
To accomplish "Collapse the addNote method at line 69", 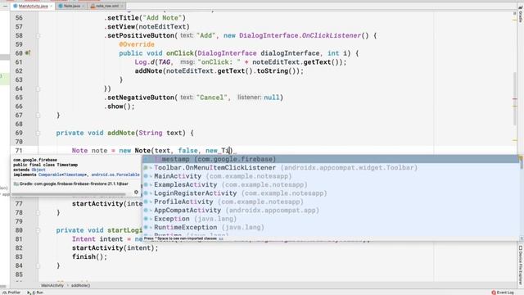I will 38,133.
